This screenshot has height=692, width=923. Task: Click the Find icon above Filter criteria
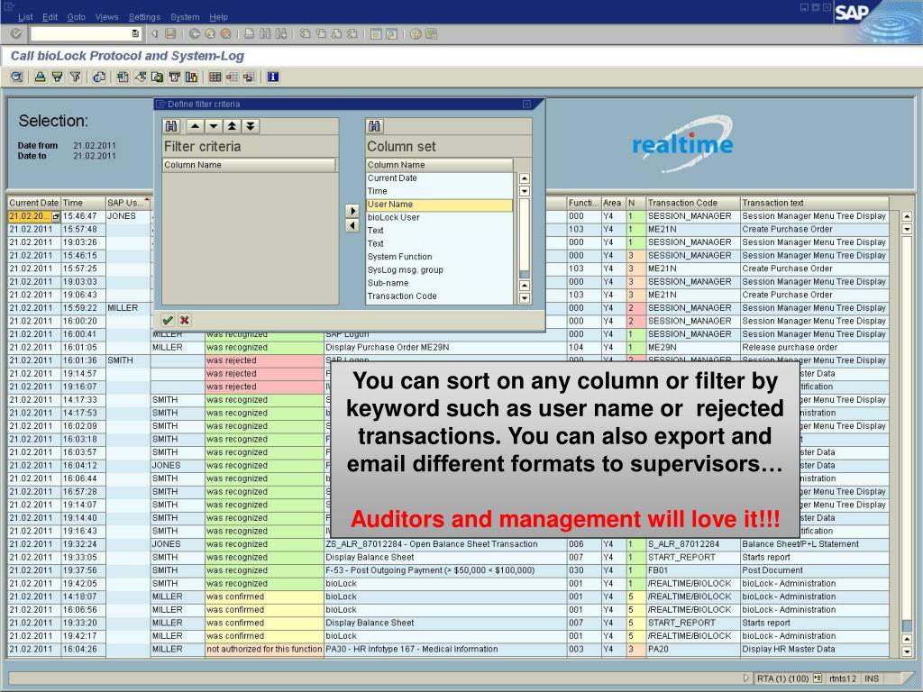(171, 126)
